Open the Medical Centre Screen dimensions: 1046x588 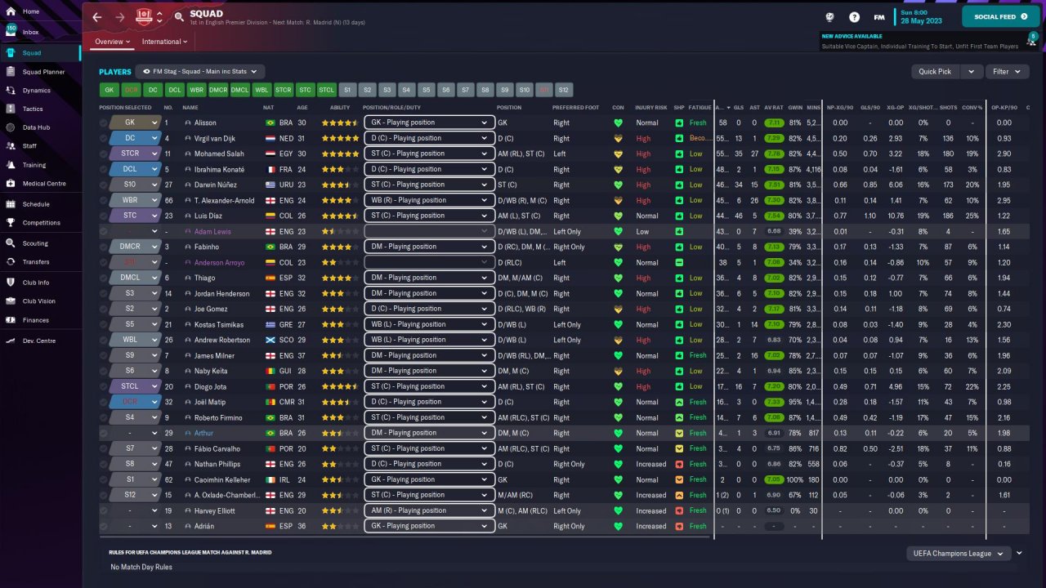coord(41,183)
